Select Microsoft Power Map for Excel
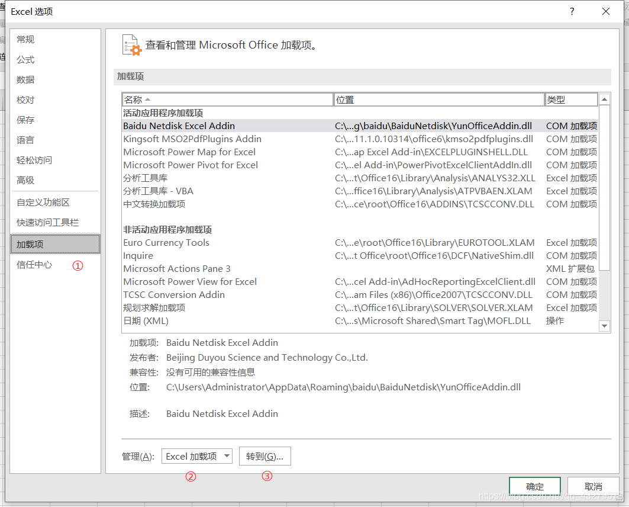This screenshot has width=629, height=507. click(360, 152)
